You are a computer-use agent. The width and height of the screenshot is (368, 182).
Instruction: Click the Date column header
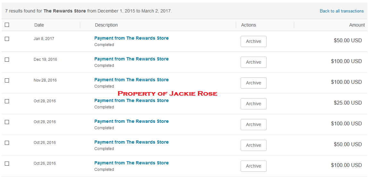tap(39, 25)
